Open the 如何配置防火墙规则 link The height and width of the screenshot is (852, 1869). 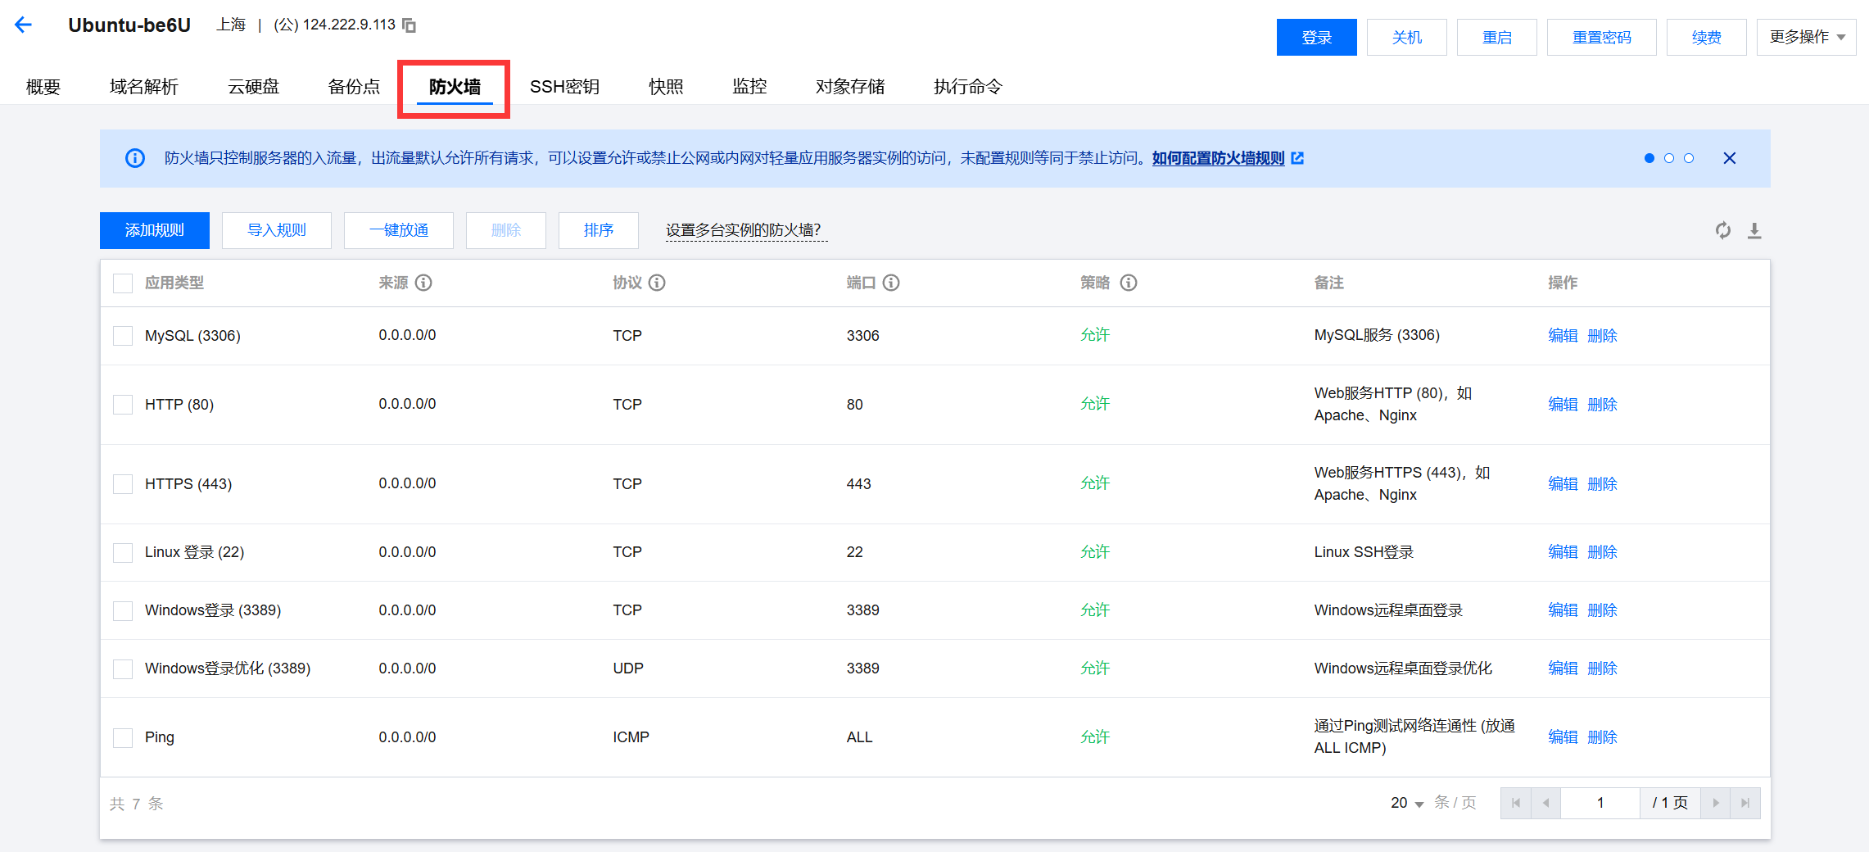coord(1218,158)
